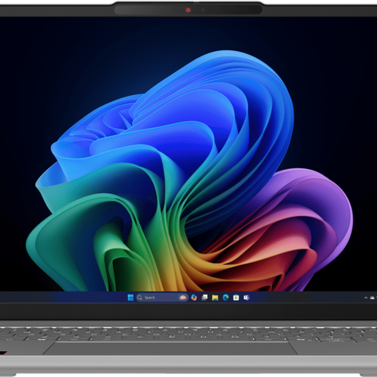Screen dimensions: 377x377
Task: Click the taskbar Search box
Action: click(x=162, y=298)
